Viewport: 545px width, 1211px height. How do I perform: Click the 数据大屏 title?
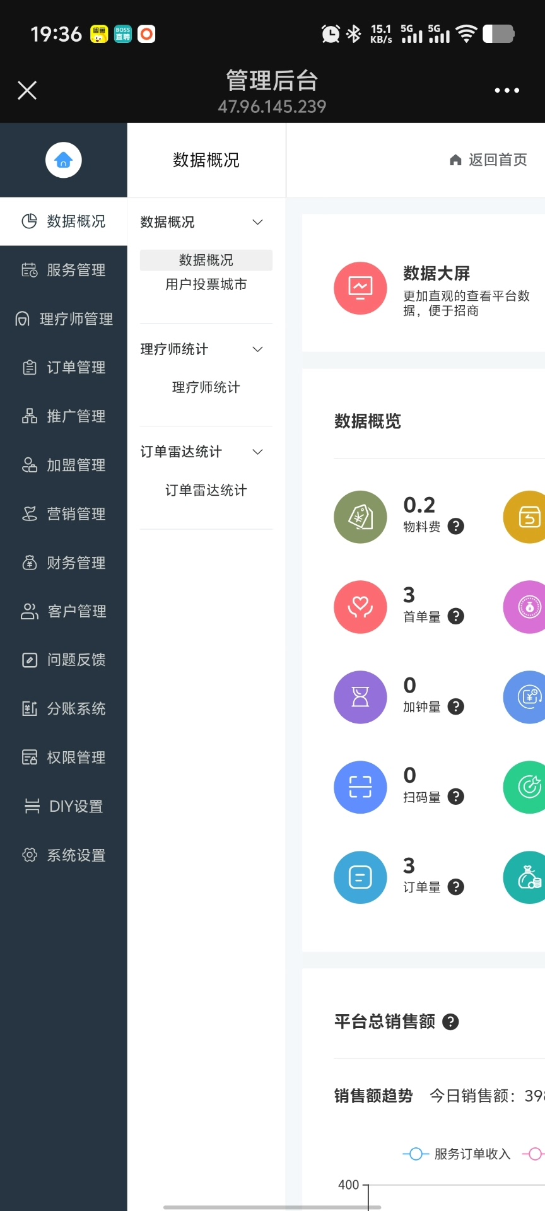(437, 274)
